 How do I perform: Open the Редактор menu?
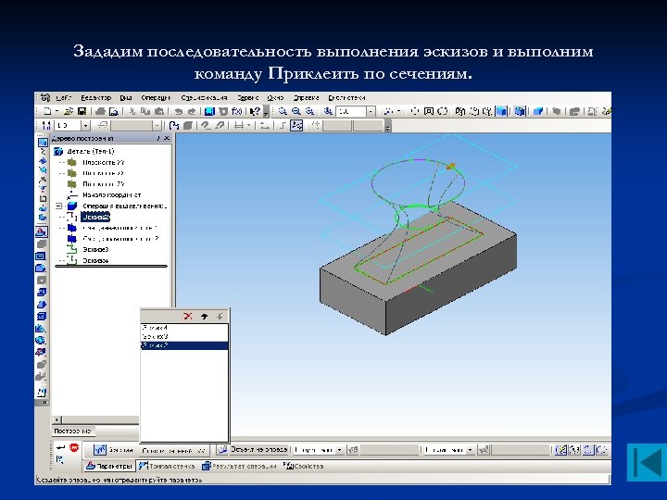(95, 98)
